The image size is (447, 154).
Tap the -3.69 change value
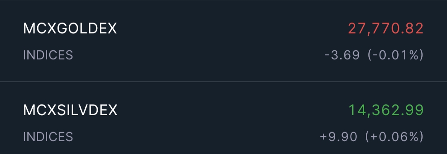pyautogui.click(x=342, y=55)
